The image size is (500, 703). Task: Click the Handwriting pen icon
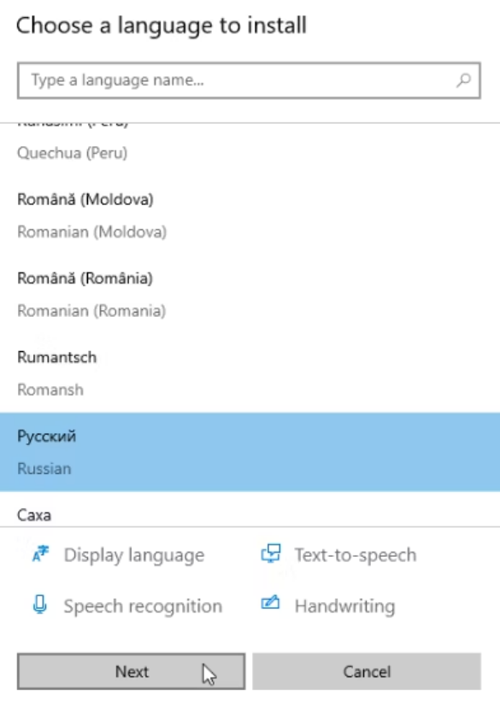coord(270,603)
